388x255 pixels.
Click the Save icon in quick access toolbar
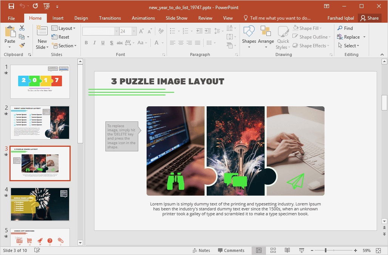(11, 6)
